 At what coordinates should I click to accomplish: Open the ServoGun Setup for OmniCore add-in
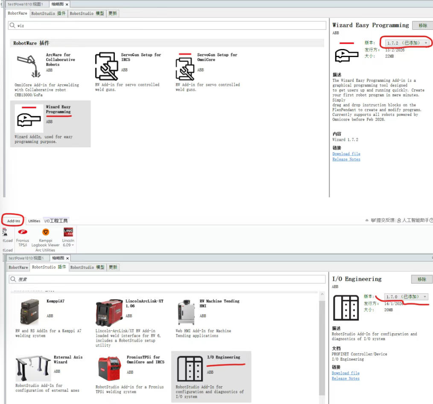(x=185, y=67)
